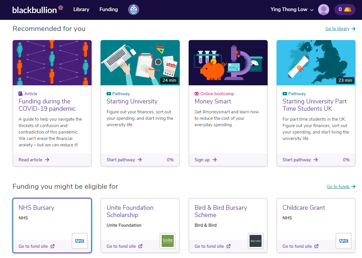This screenshot has height=258, width=362.
Task: Click NHS logo on NHS Bursary card
Action: tap(80, 241)
